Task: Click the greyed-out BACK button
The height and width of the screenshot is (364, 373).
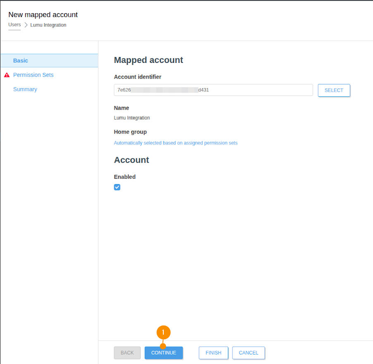Action: tap(127, 353)
